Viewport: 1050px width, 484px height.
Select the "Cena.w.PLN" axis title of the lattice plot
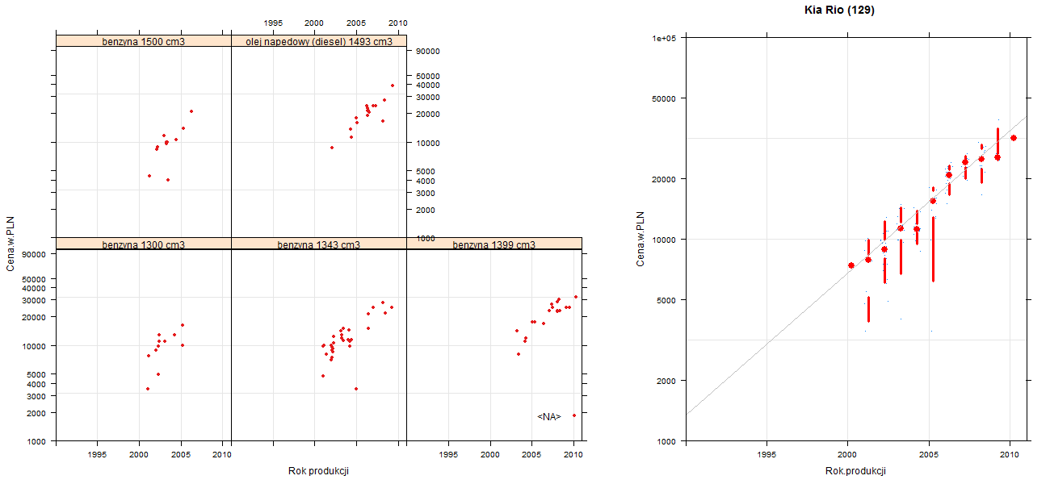click(x=11, y=244)
